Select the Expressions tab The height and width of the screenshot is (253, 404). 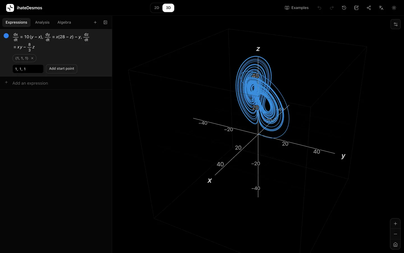16,22
